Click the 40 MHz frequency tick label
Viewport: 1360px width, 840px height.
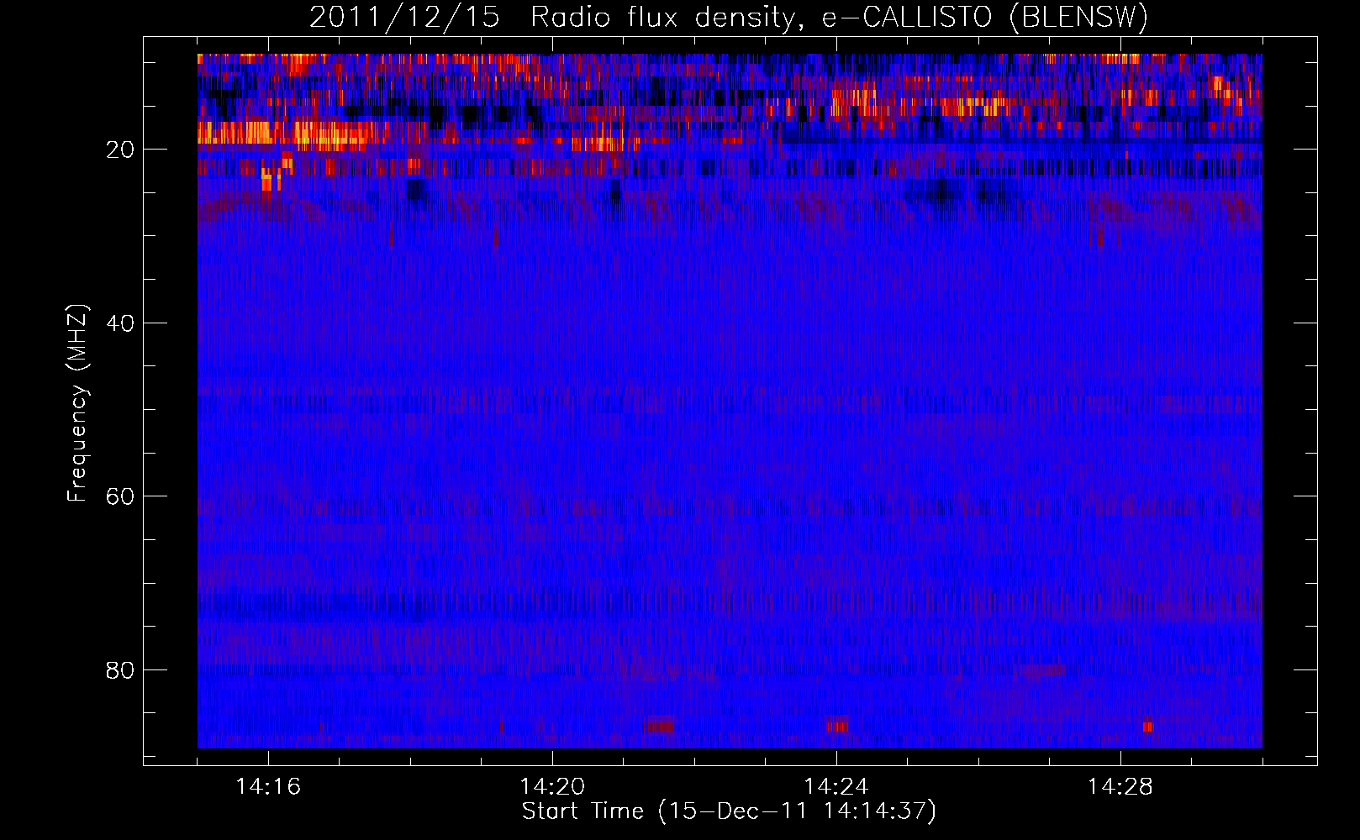pyautogui.click(x=121, y=323)
